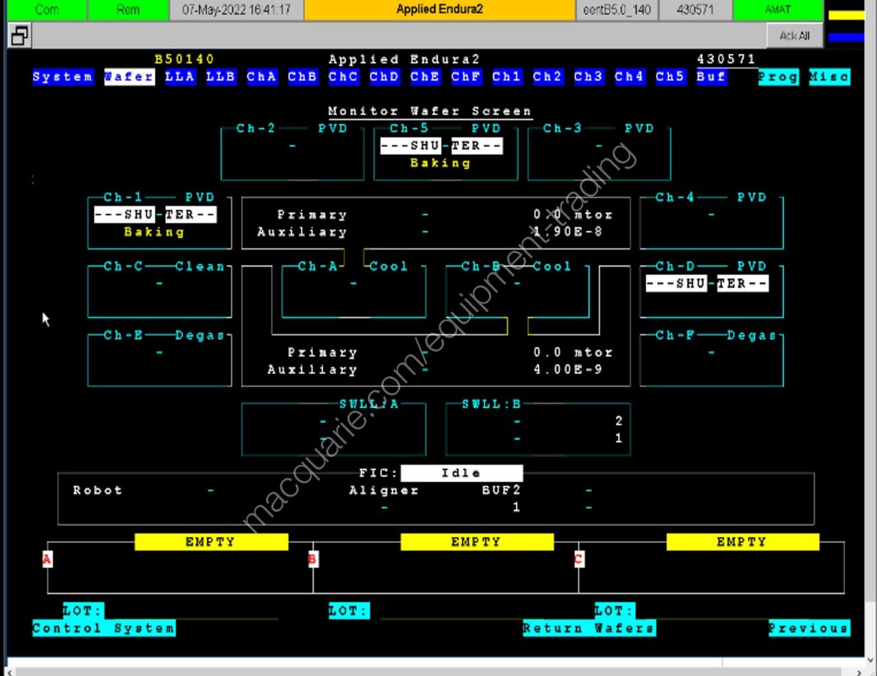Image resolution: width=877 pixels, height=676 pixels.
Task: Click Baking status in Ch-5
Action: click(x=441, y=163)
